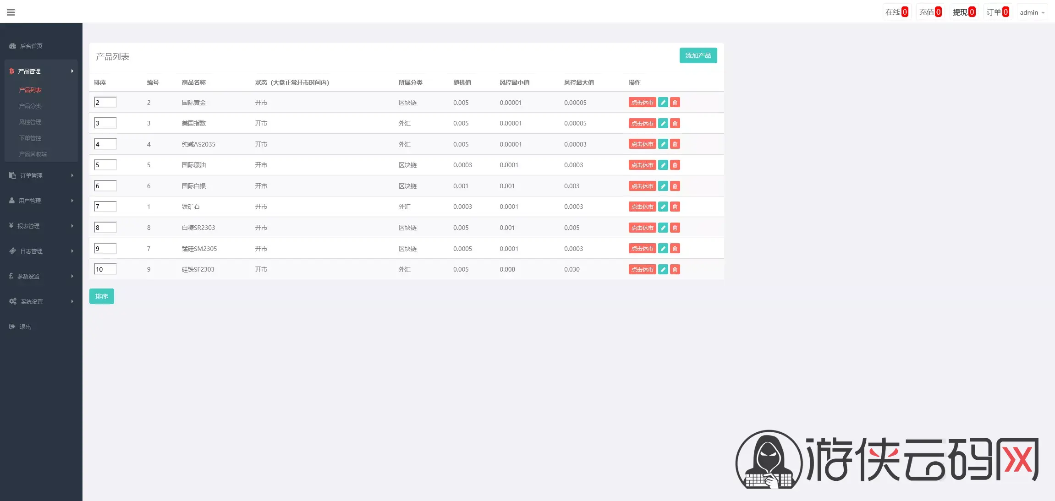Open 产品分类 submenu item
The width and height of the screenshot is (1055, 501).
tap(30, 106)
